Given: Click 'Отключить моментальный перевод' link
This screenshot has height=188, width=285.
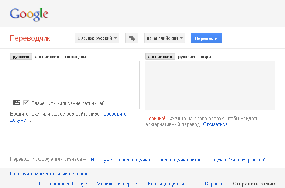Looking at the screenshot, I should pos(48,174).
